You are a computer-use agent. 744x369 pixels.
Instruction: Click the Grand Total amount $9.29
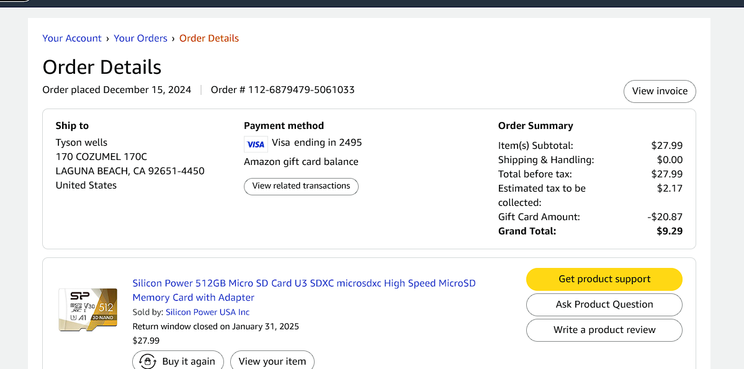[x=670, y=231]
